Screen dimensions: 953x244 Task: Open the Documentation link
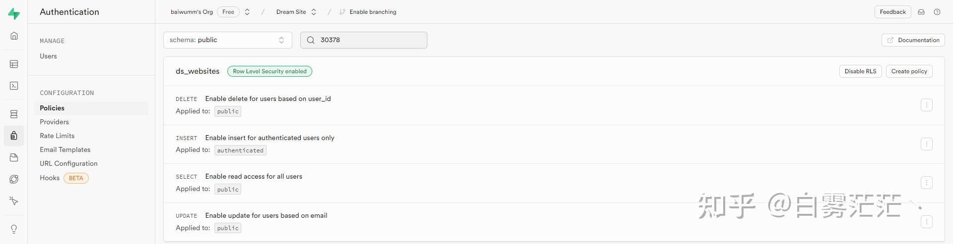click(x=913, y=40)
